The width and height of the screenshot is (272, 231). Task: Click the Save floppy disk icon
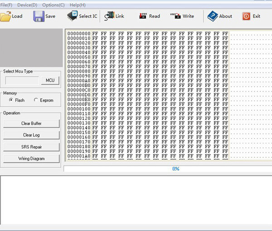[39, 16]
